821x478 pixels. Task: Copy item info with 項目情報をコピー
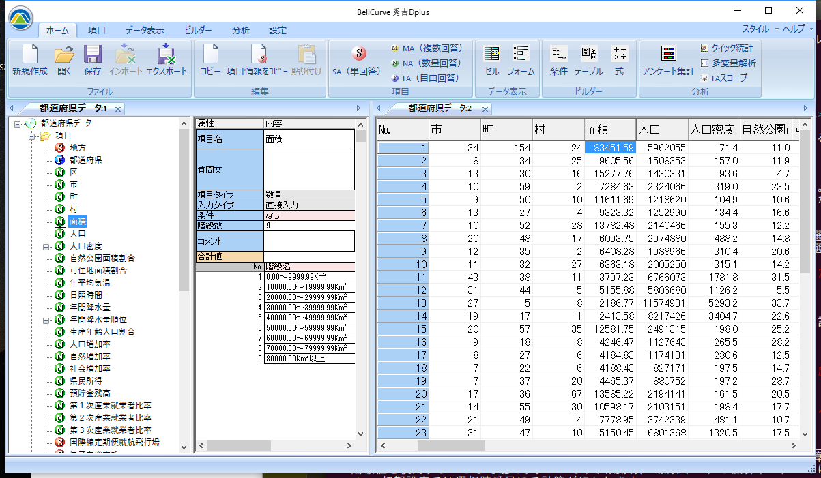257,59
